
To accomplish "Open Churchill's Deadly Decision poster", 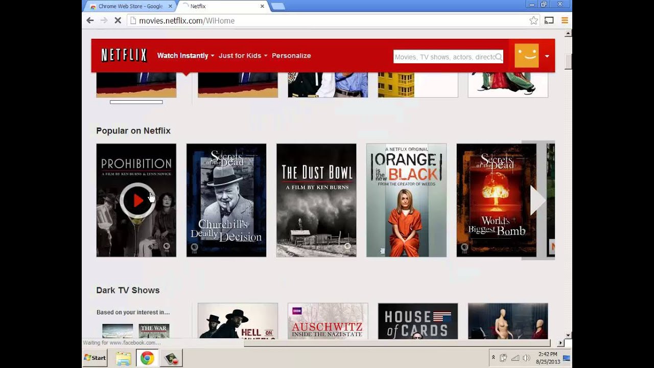I will coord(226,200).
